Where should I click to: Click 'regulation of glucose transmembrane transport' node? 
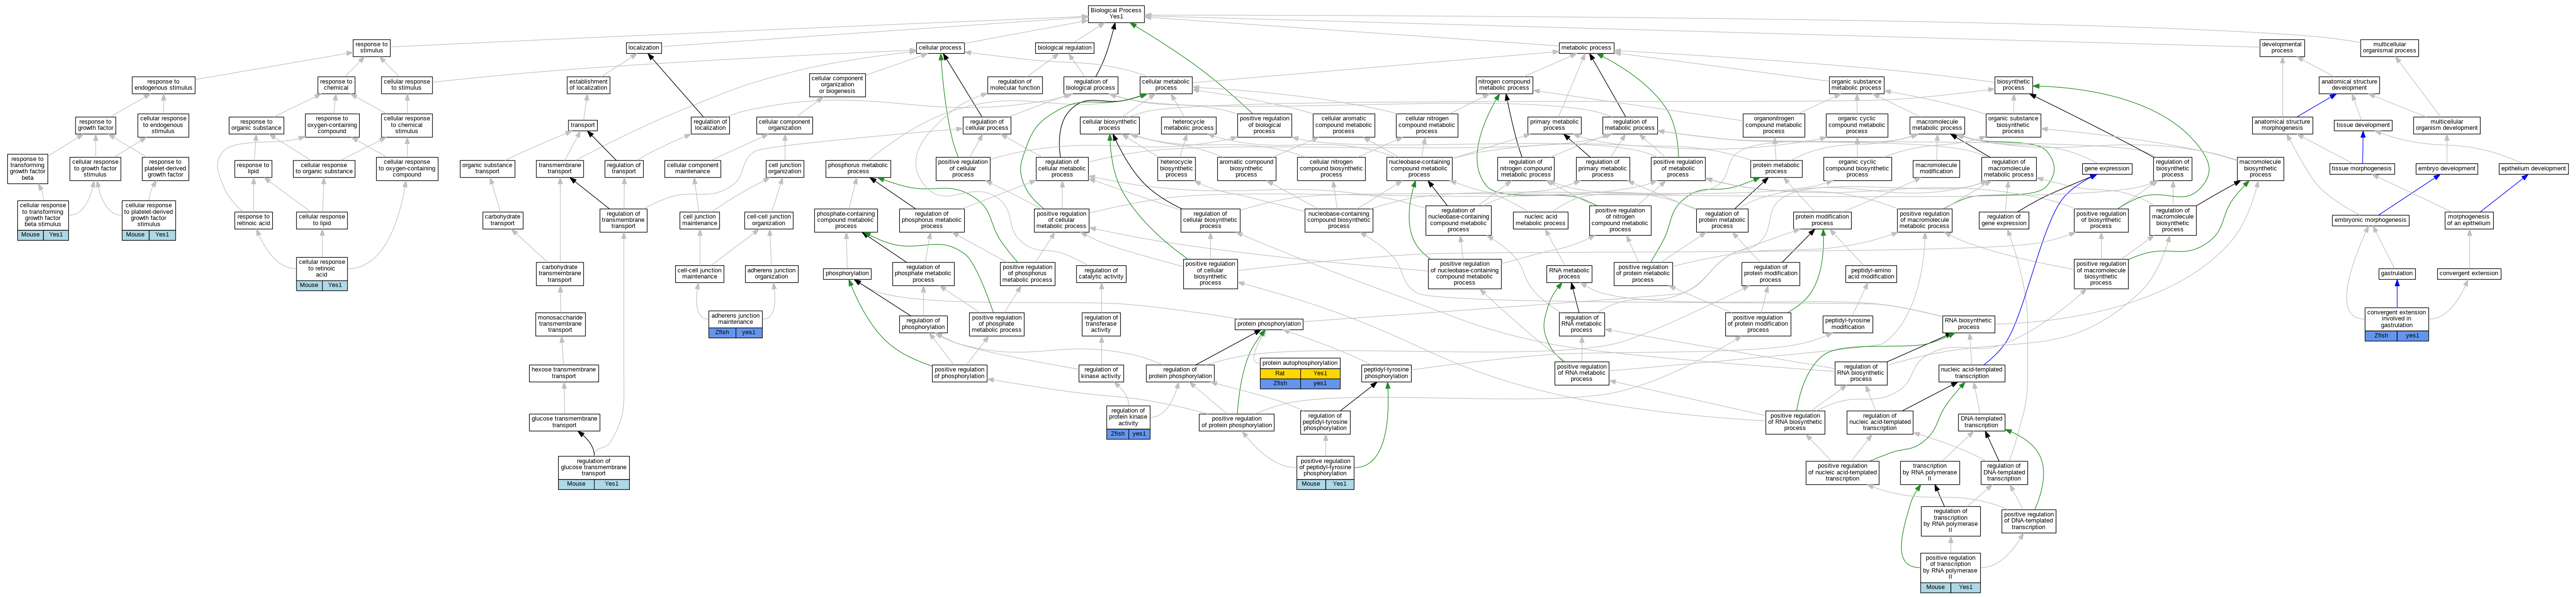(594, 472)
